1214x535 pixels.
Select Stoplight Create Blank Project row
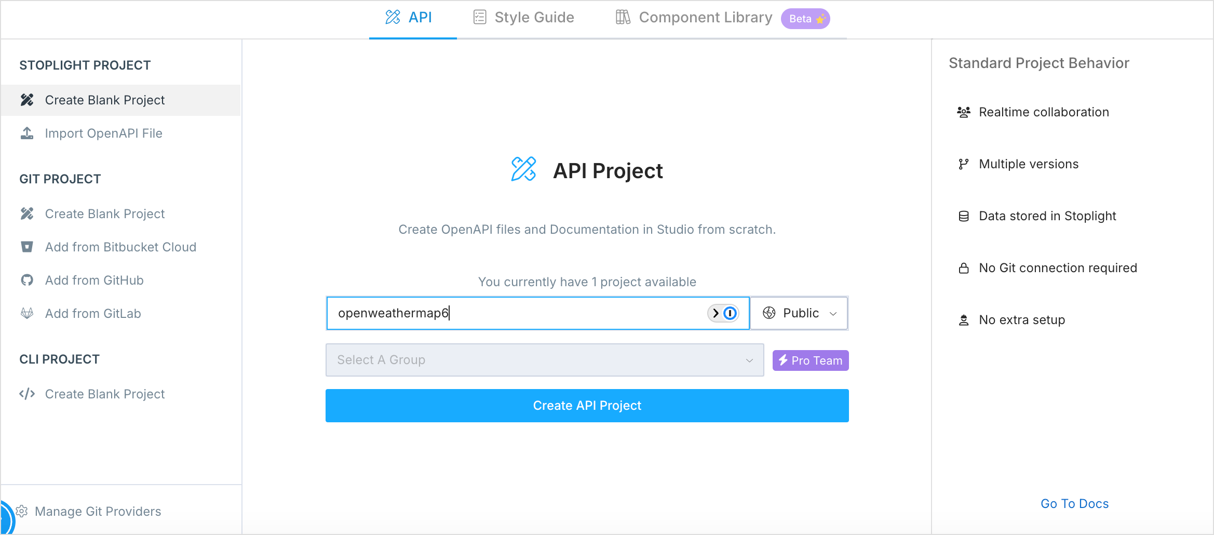pos(121,100)
